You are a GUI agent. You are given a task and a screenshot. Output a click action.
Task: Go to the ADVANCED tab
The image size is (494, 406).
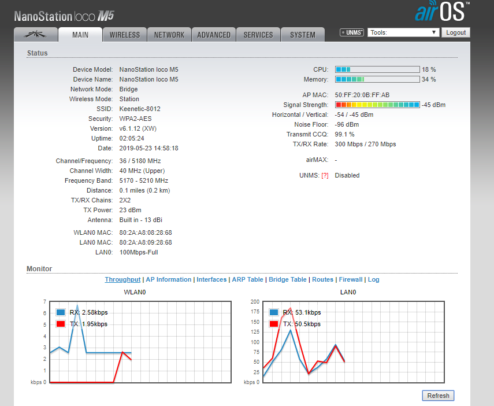214,34
